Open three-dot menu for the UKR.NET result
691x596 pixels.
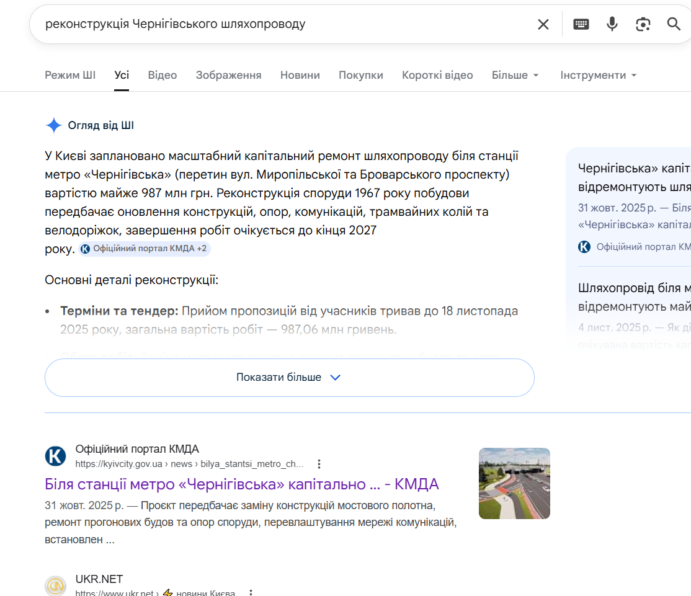(x=251, y=593)
